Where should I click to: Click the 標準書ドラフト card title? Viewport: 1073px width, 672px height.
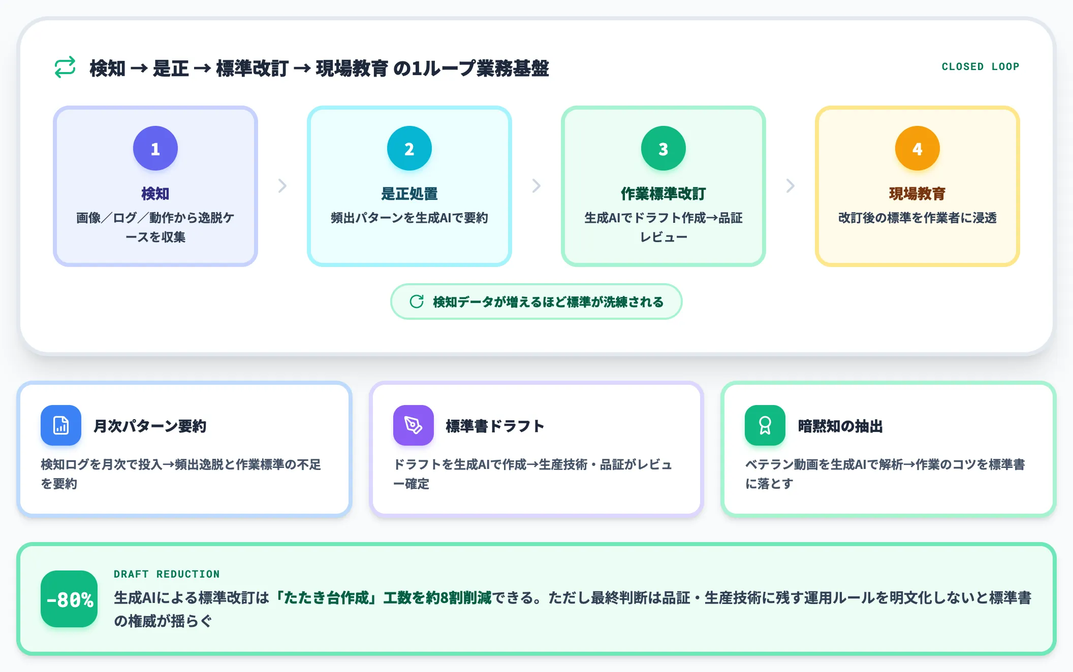pyautogui.click(x=495, y=426)
